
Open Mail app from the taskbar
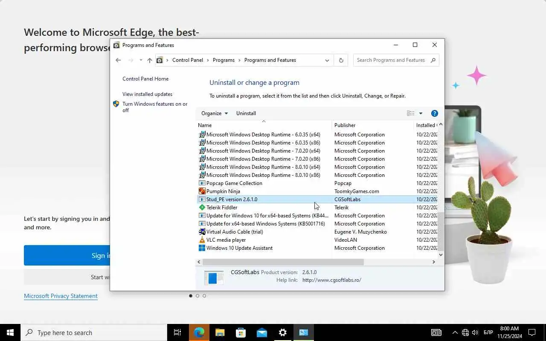point(262,332)
